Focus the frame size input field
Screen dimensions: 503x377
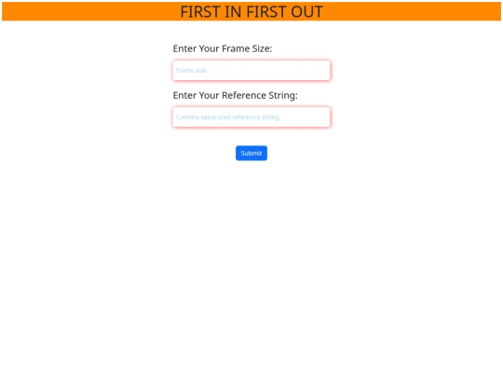(x=251, y=70)
